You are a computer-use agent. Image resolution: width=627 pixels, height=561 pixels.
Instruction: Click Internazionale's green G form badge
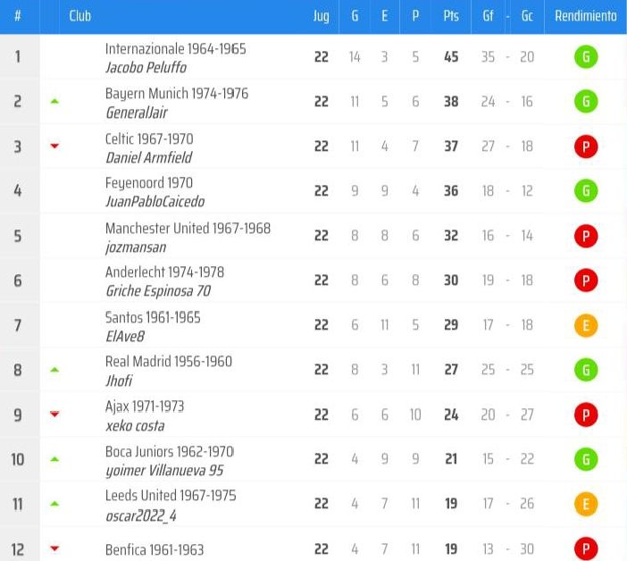pyautogui.click(x=586, y=57)
